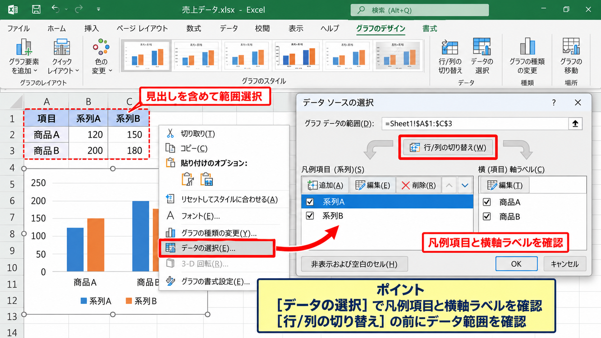
Task: Click the 系列A legend entry in chart
Action: [96, 301]
